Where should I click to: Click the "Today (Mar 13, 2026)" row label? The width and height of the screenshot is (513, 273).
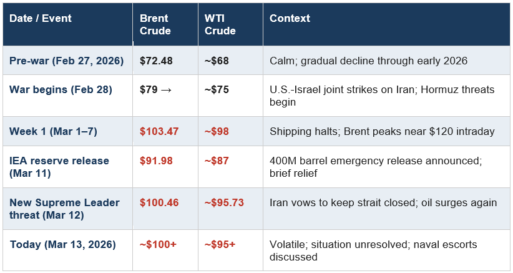tap(62, 244)
